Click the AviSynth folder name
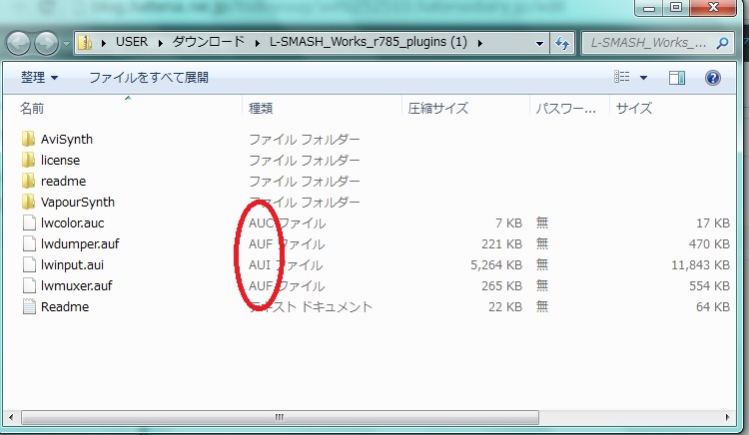Image resolution: width=749 pixels, height=435 pixels. tap(67, 140)
